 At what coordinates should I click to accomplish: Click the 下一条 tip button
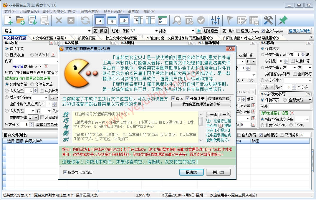(224, 114)
